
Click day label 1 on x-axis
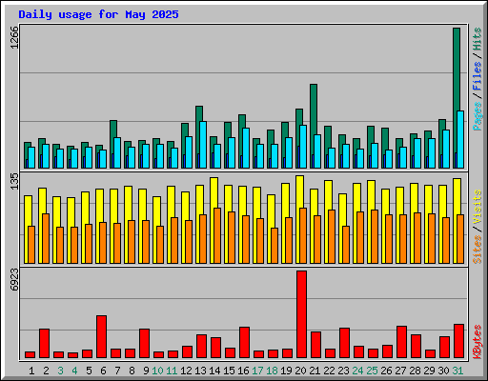click(31, 371)
